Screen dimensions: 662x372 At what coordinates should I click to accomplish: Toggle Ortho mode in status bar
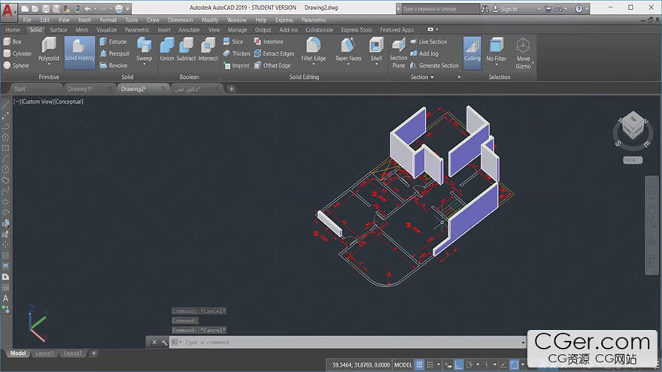pos(458,364)
